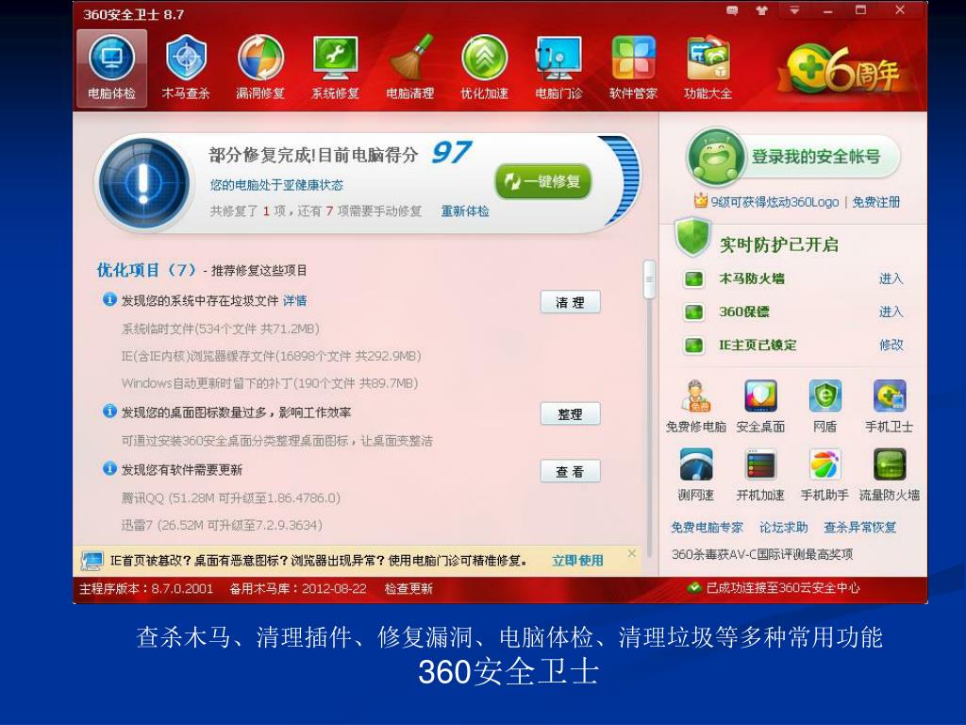
Task: Click the green mascot avatar icon
Action: tap(715, 157)
